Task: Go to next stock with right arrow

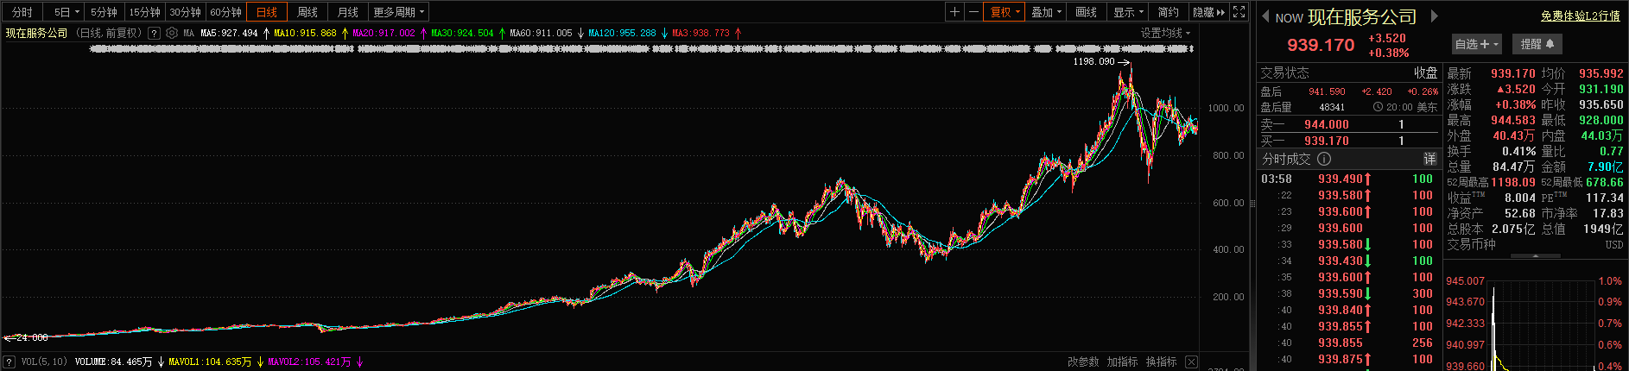Action: [1435, 16]
